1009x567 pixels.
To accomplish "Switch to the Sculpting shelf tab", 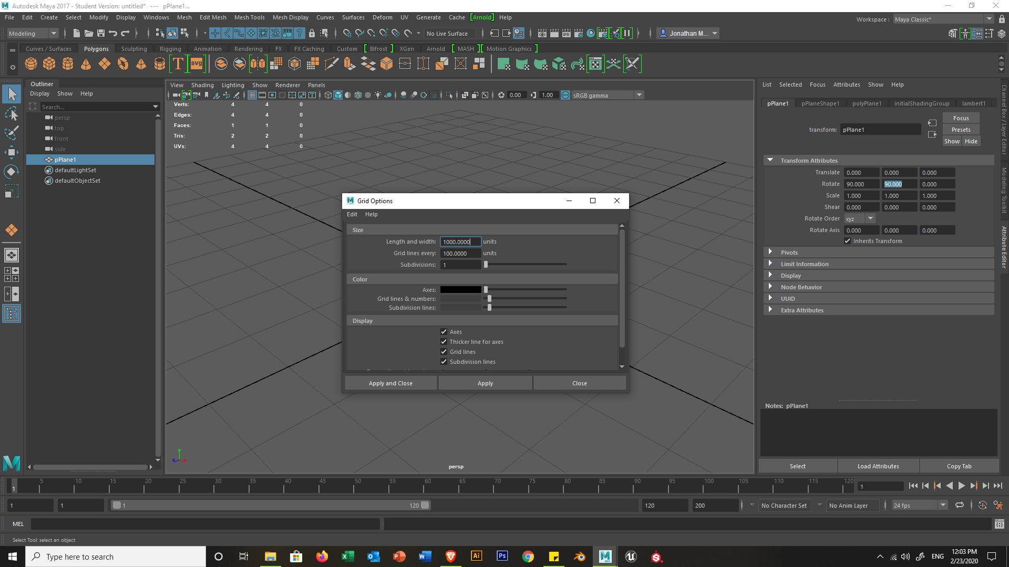I will pos(134,49).
